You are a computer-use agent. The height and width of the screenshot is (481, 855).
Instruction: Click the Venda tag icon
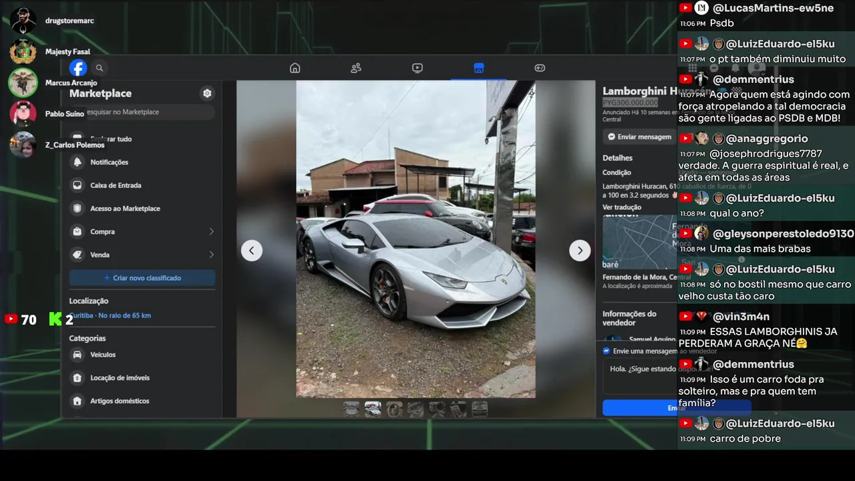(x=77, y=255)
